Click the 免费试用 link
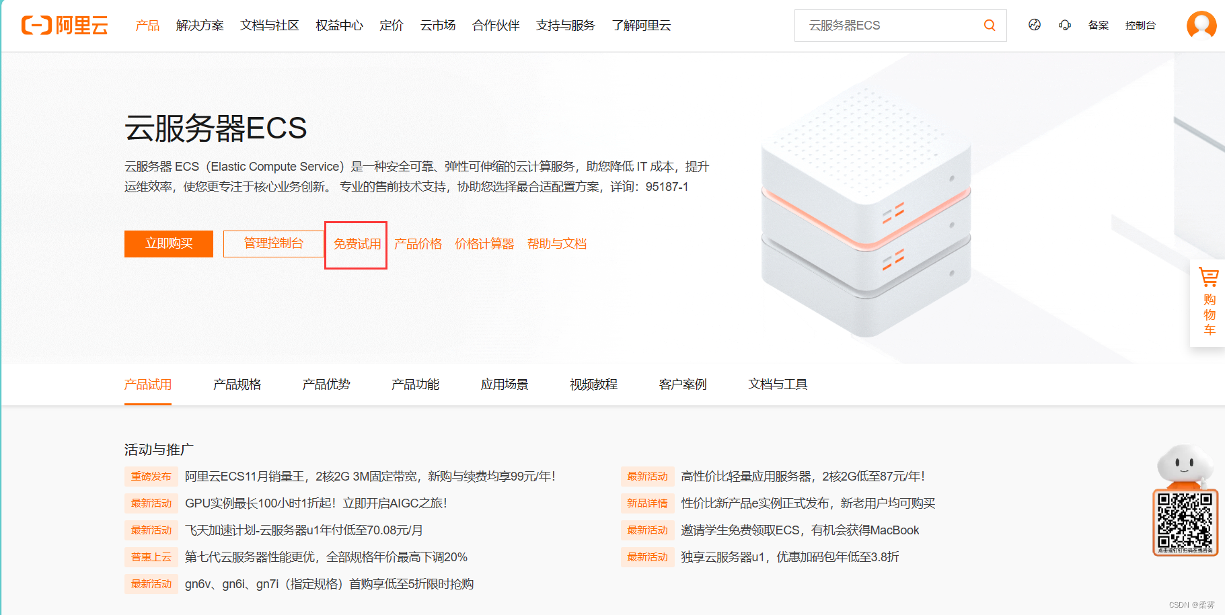Viewport: 1225px width, 615px height. click(357, 244)
